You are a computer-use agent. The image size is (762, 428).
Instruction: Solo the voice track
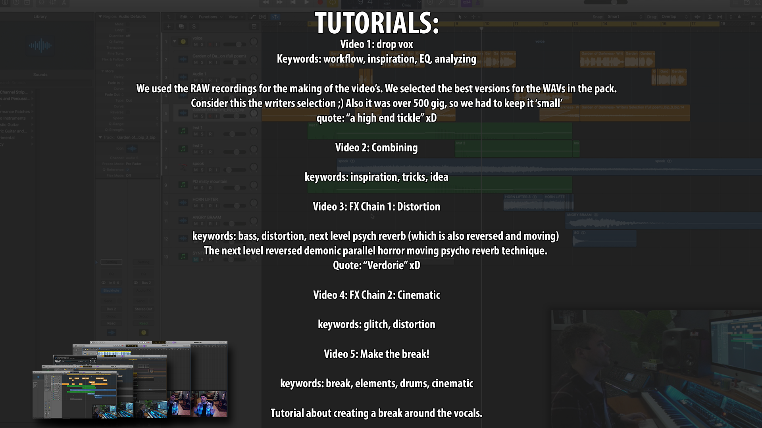click(x=202, y=44)
